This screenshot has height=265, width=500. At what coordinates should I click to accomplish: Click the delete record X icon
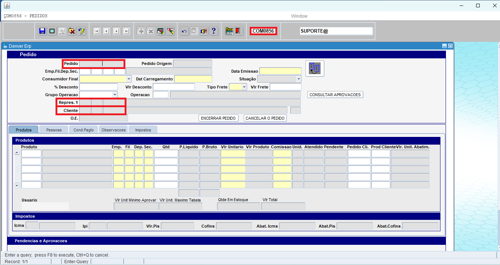coord(151,31)
